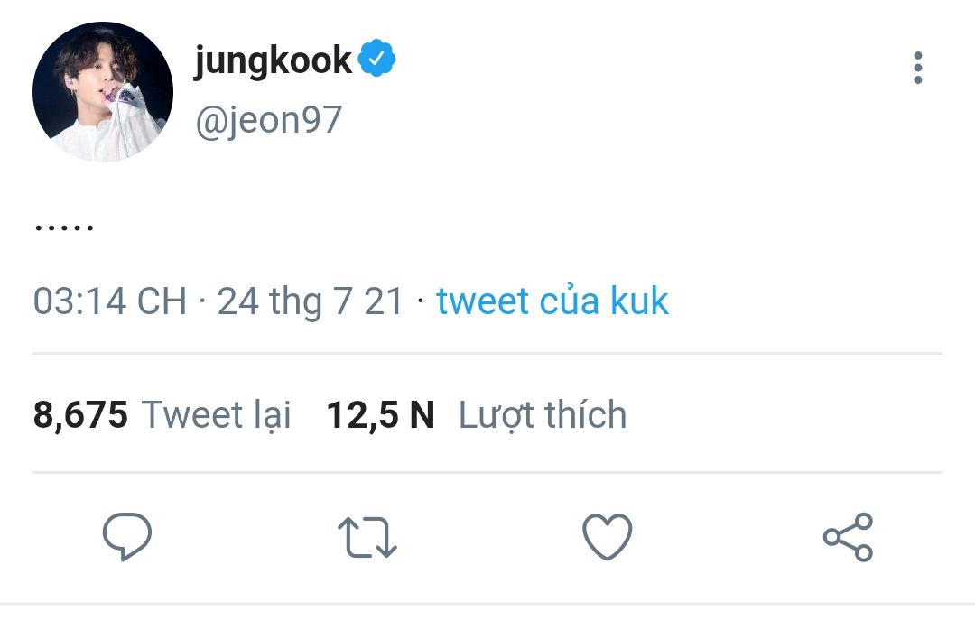
Task: View the 12,5 N likes count
Action: [380, 415]
